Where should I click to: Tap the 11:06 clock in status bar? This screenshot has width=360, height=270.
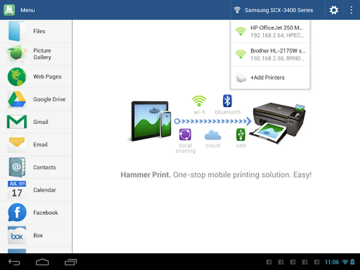332,262
